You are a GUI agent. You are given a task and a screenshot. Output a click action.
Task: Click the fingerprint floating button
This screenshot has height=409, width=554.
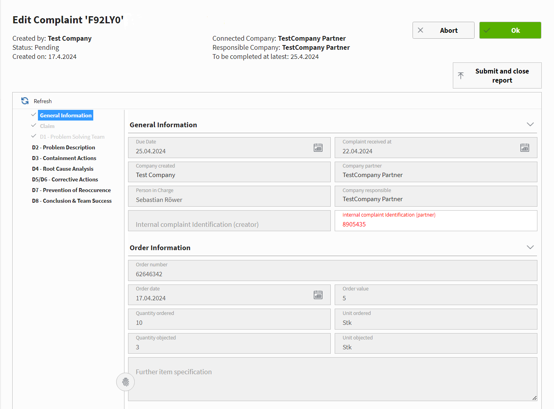click(x=126, y=382)
